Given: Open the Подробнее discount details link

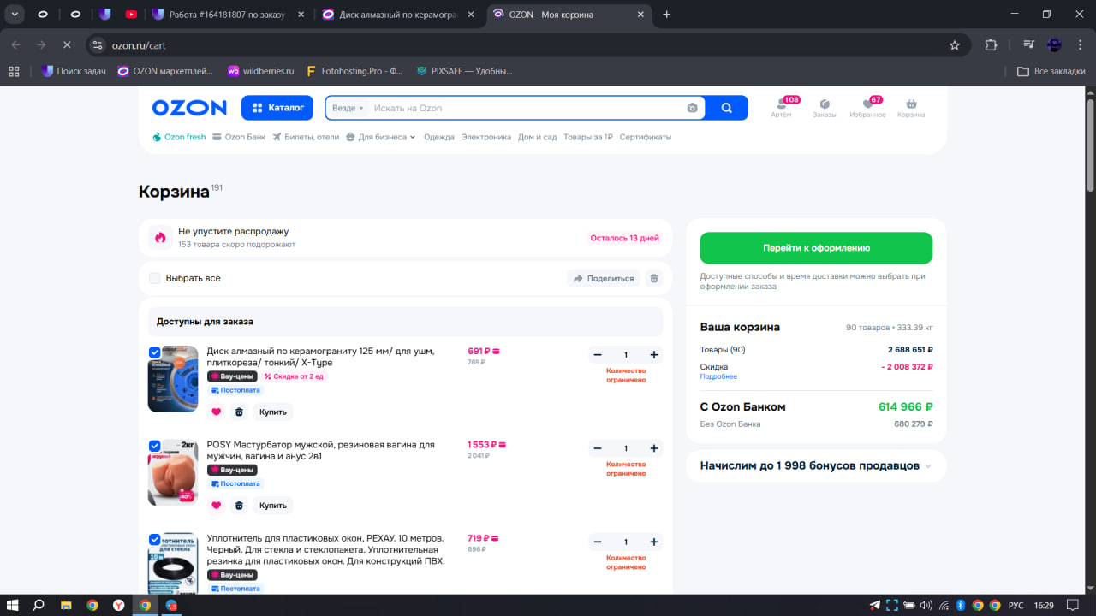Looking at the screenshot, I should pos(718,376).
